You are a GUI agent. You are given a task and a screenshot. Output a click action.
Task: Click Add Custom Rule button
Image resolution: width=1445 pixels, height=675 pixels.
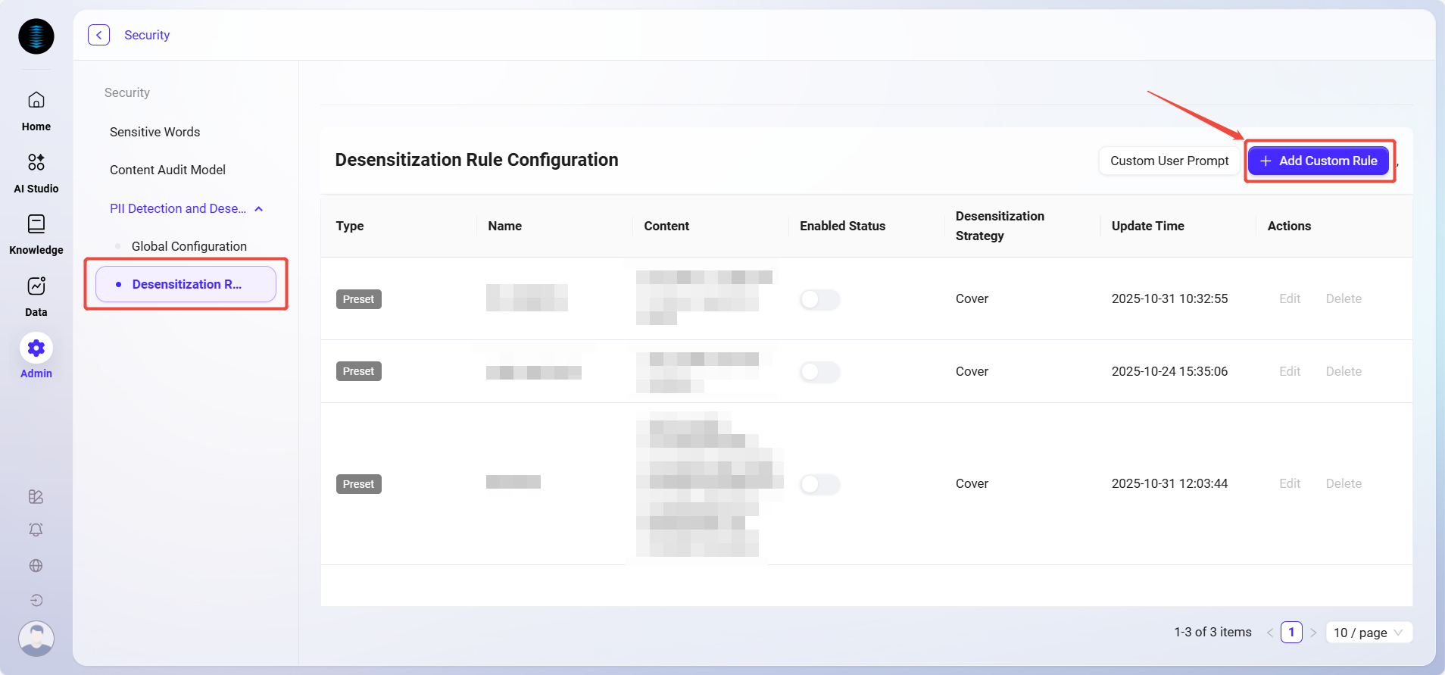pos(1319,161)
